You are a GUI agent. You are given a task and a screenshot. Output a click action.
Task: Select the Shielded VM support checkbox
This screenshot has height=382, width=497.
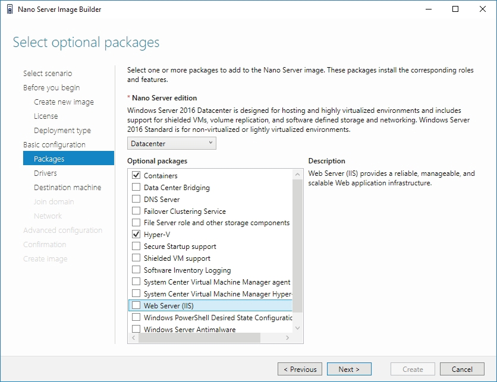[x=136, y=258]
